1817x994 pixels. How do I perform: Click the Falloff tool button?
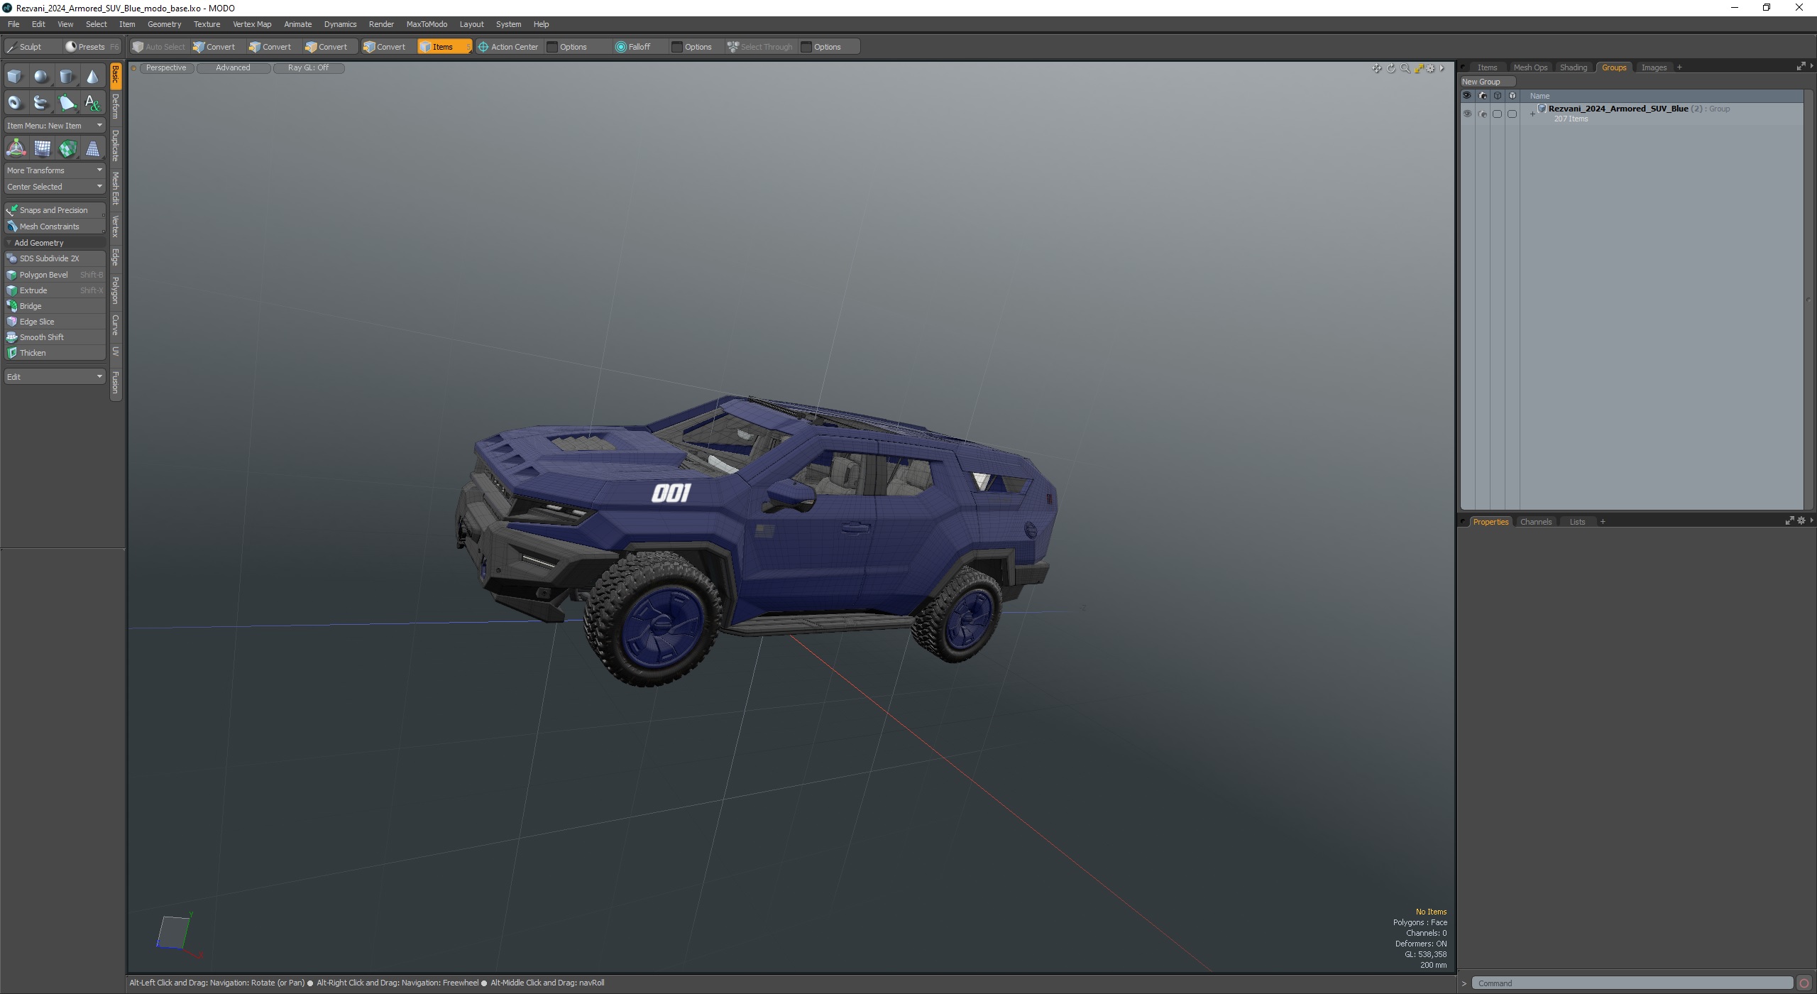[x=640, y=47]
